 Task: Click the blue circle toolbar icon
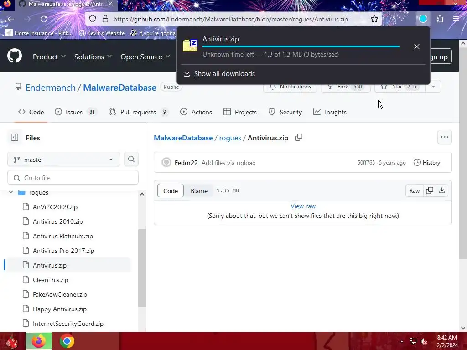[x=423, y=19]
